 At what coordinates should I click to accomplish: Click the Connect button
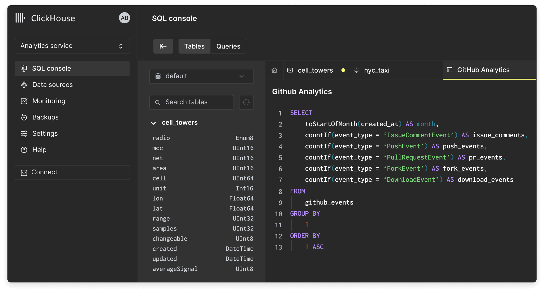[72, 172]
